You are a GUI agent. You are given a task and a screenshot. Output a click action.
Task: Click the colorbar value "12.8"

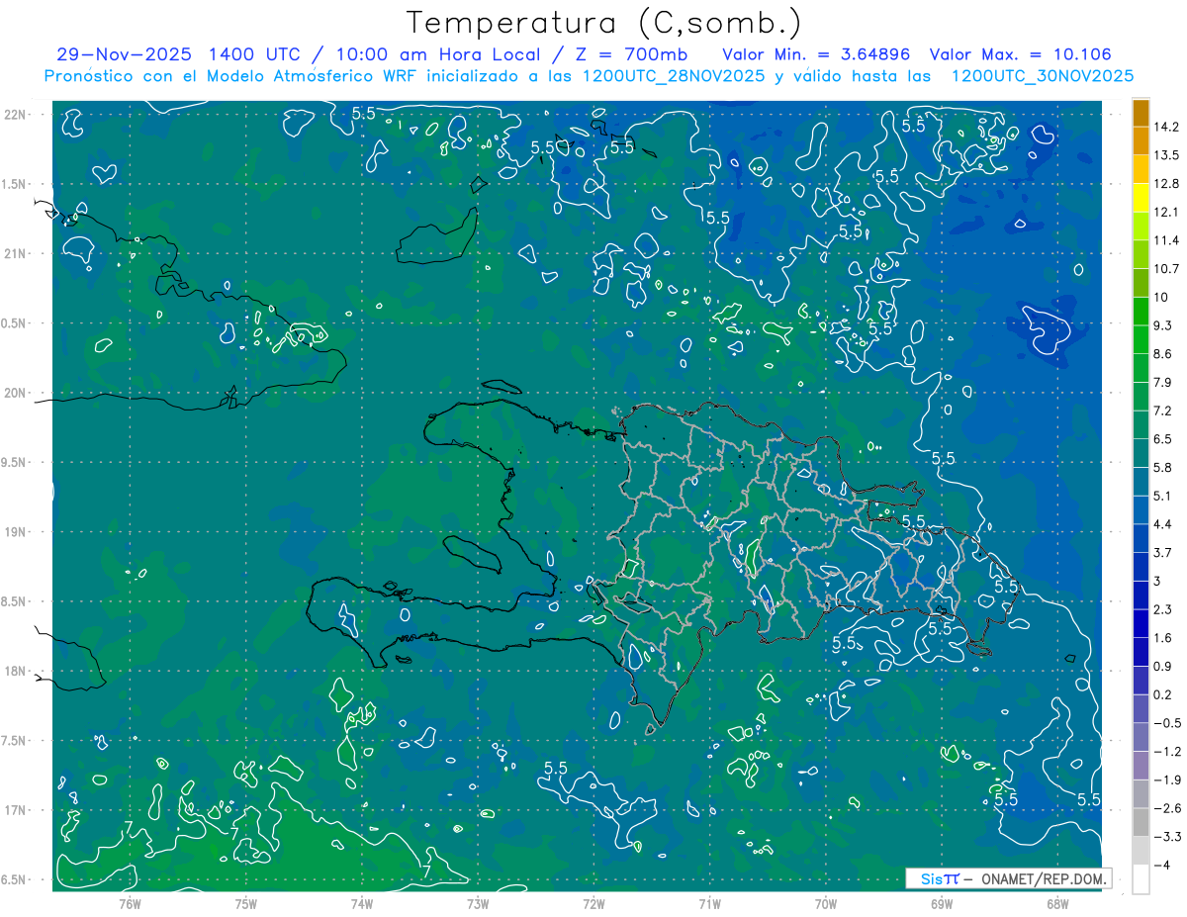click(x=1166, y=183)
